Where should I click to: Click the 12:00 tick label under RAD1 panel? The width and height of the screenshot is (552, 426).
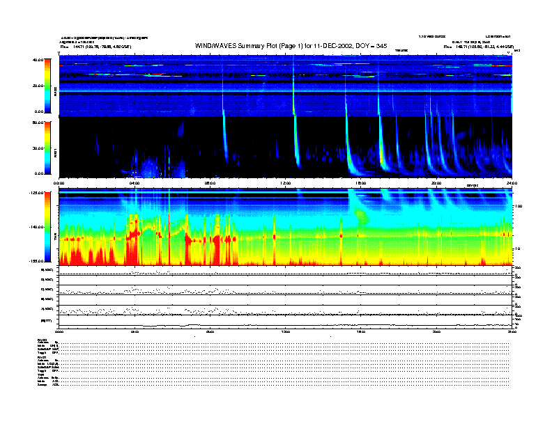click(285, 183)
